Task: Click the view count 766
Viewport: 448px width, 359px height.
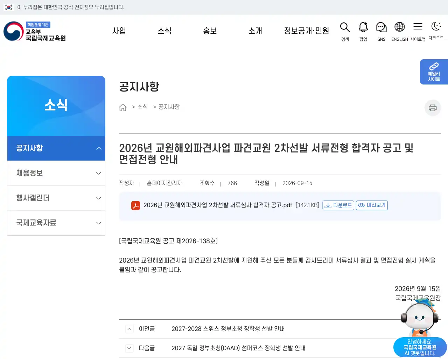Action: pyautogui.click(x=232, y=183)
